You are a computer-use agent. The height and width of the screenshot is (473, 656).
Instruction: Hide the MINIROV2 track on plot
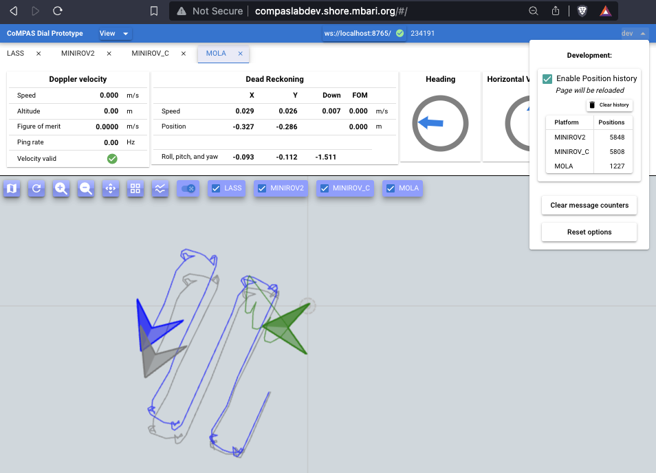262,188
